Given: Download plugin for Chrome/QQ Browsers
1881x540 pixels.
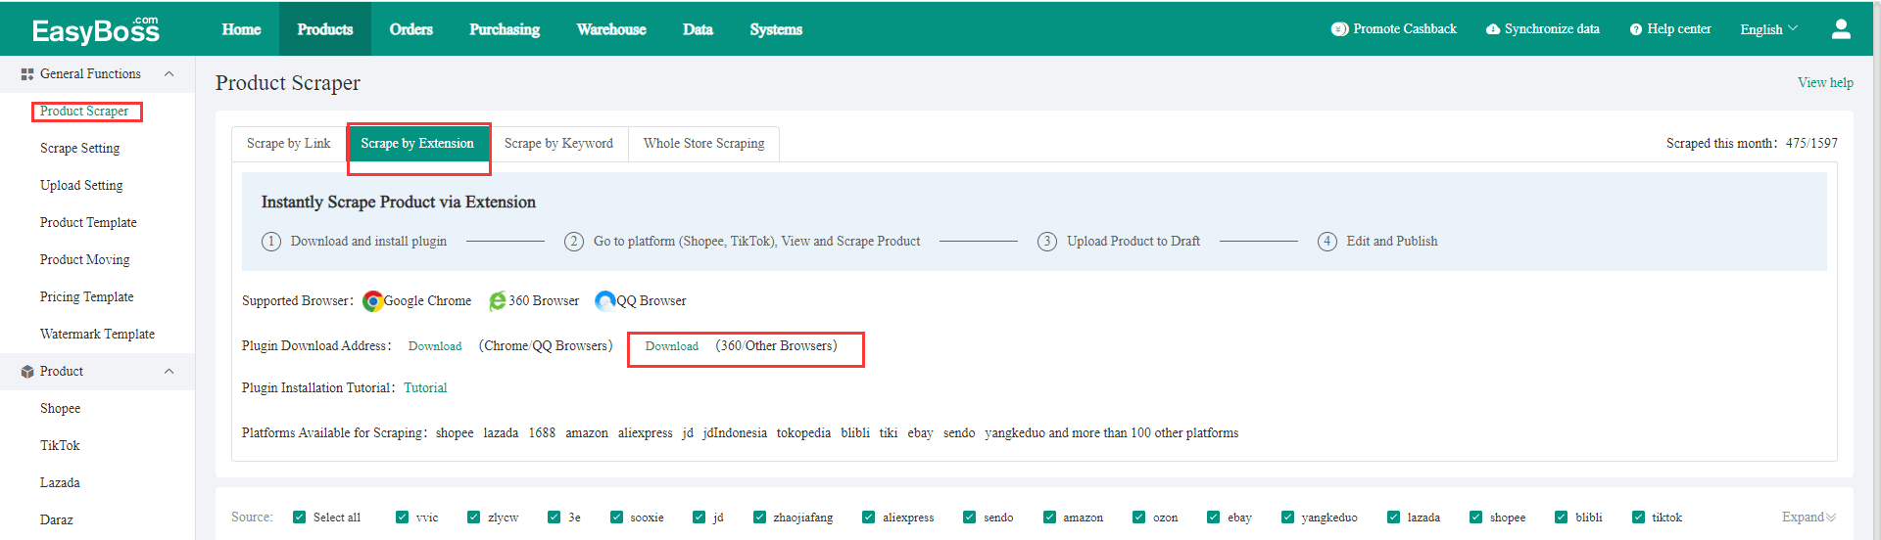Looking at the screenshot, I should (x=435, y=346).
